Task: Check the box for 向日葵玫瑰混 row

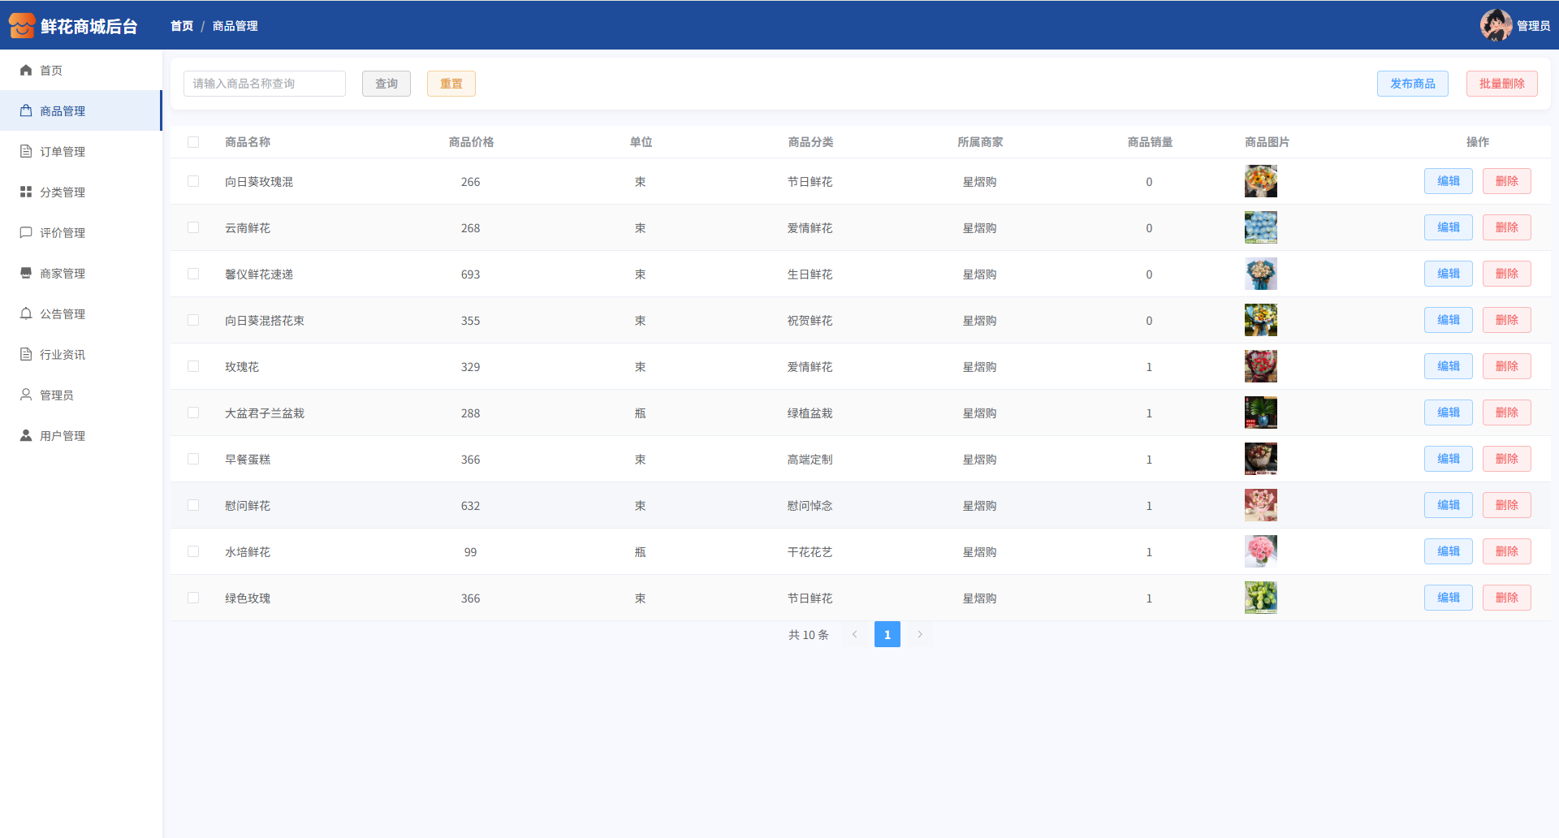Action: pyautogui.click(x=193, y=182)
